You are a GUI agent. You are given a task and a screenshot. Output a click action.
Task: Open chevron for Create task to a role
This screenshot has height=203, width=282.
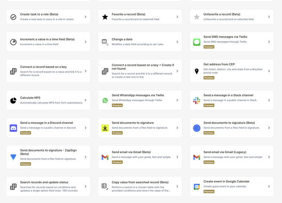(x=86, y=17)
